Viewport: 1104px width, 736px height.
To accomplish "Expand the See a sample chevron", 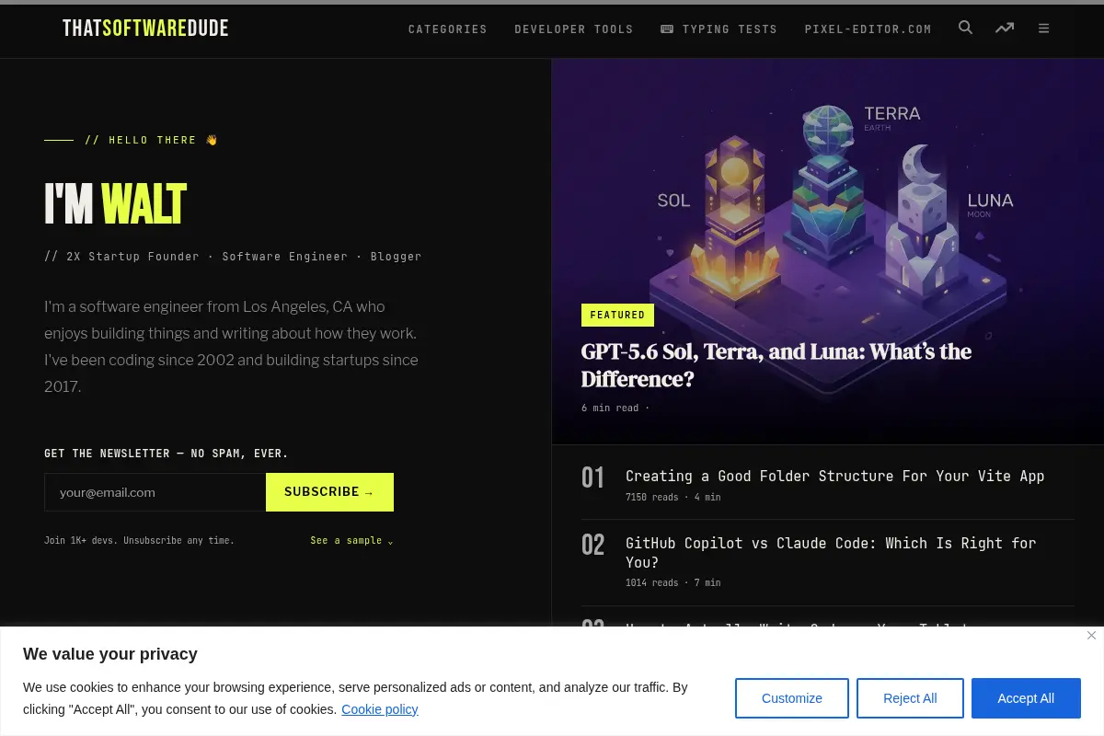I will click(x=390, y=541).
